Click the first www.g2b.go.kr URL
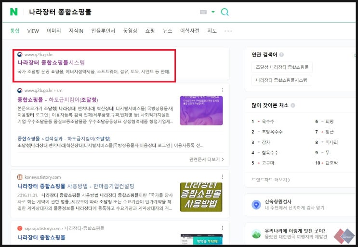The height and width of the screenshot is (247, 358). (x=39, y=55)
